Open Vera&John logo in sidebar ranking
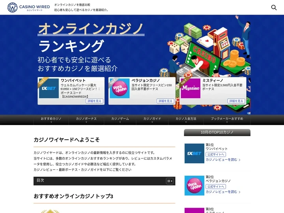The width and height of the screenshot is (284, 213). 194,185
